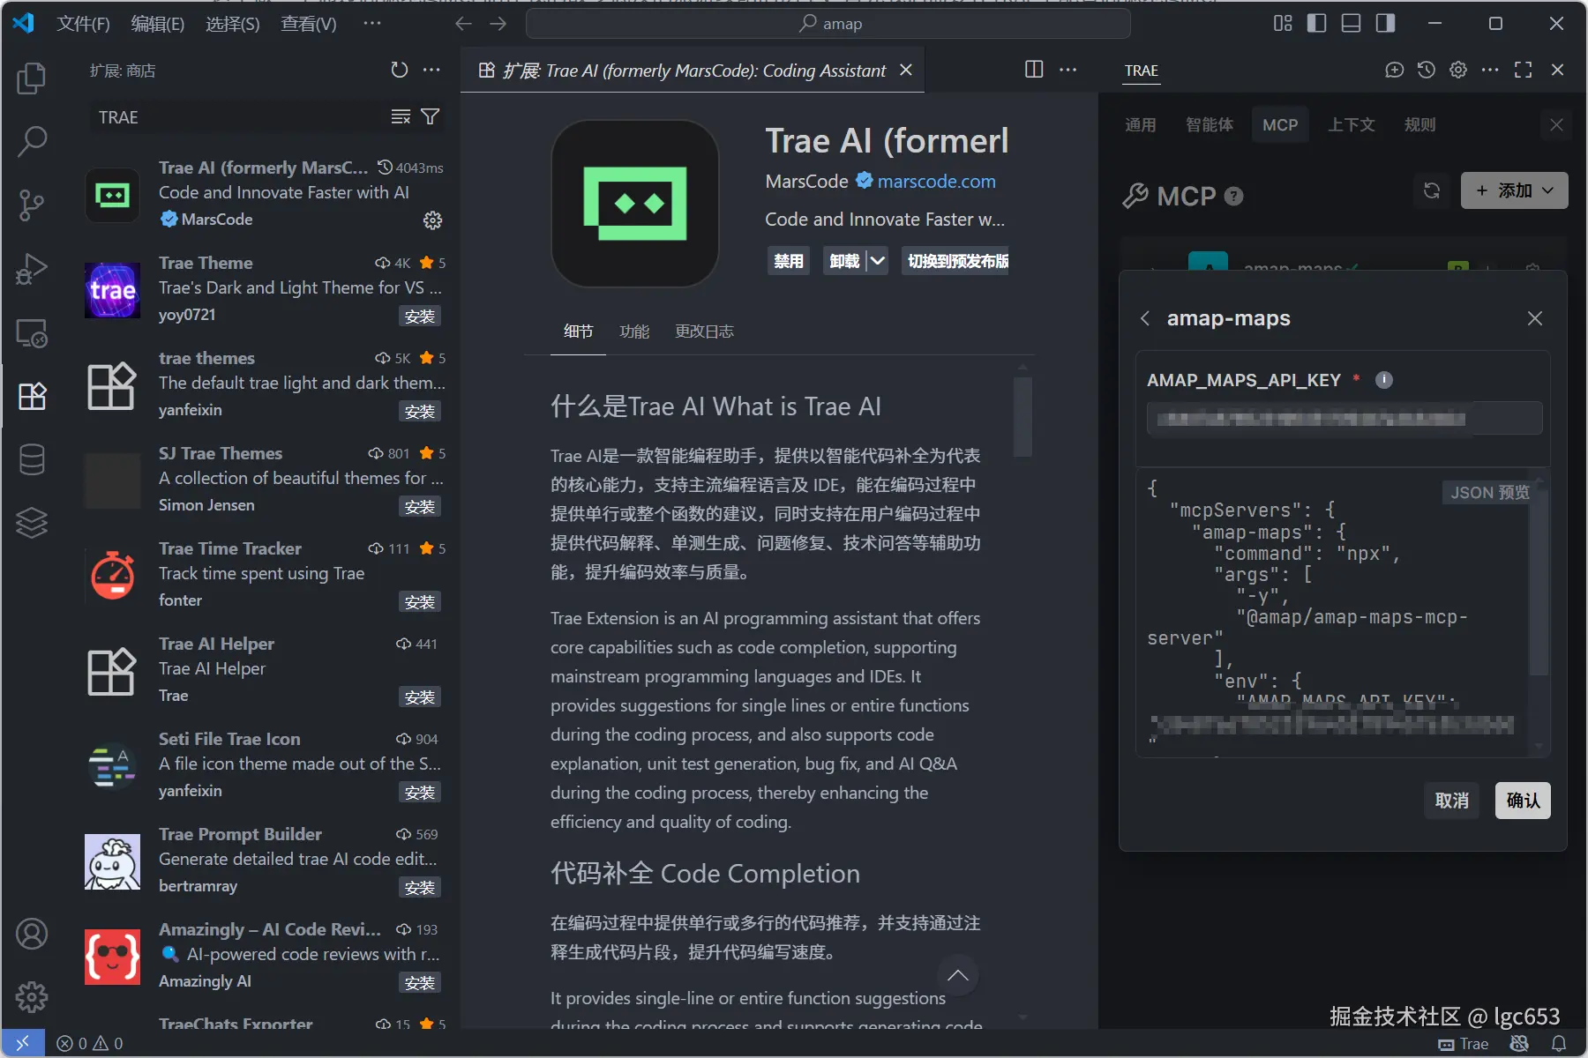Open more actions for the editor tab group
Screen dimensions: 1588x1058
[1068, 70]
